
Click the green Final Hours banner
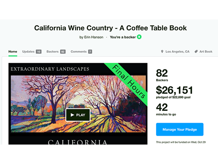129,81
